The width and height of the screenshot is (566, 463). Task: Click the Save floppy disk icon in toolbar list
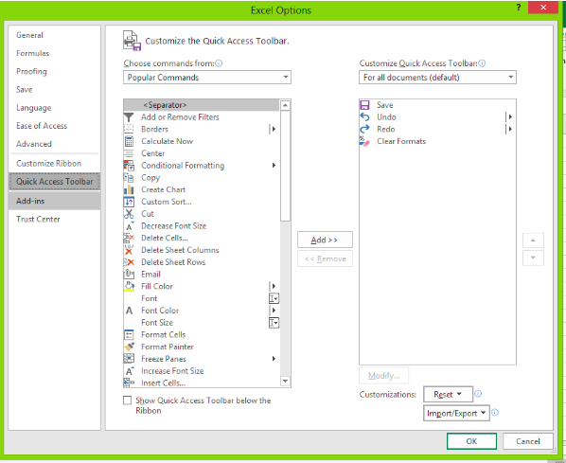[364, 105]
